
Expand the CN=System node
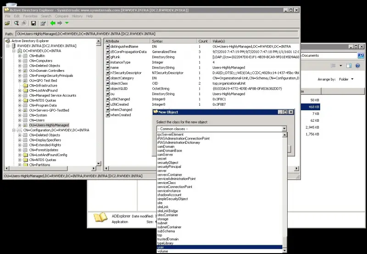tap(20, 115)
